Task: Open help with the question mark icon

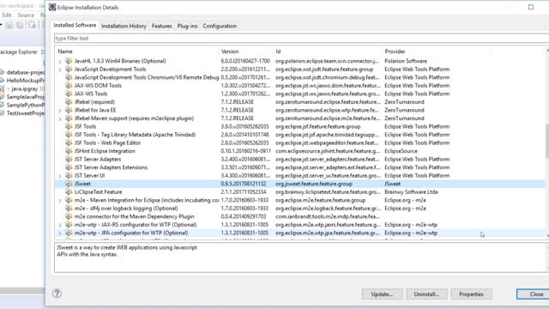Action: tap(57, 294)
